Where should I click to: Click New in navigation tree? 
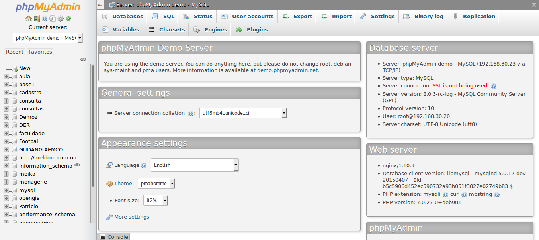pyautogui.click(x=25, y=68)
